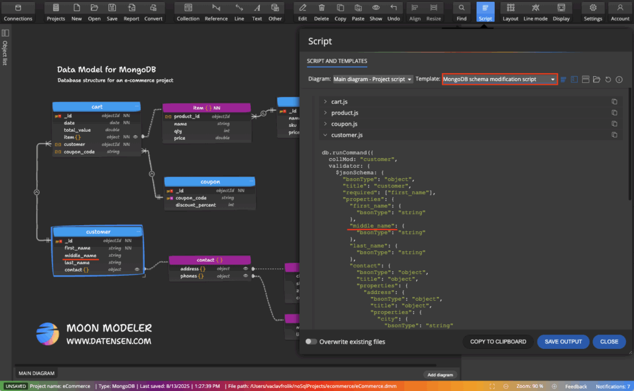
Task: Expand cart.js script section
Action: [x=325, y=102]
